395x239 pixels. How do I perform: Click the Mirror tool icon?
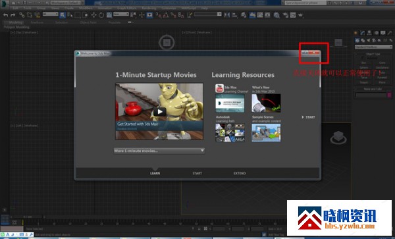(x=227, y=15)
